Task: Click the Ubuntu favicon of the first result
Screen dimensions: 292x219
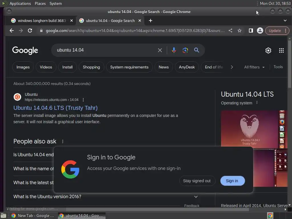Action: [17, 97]
